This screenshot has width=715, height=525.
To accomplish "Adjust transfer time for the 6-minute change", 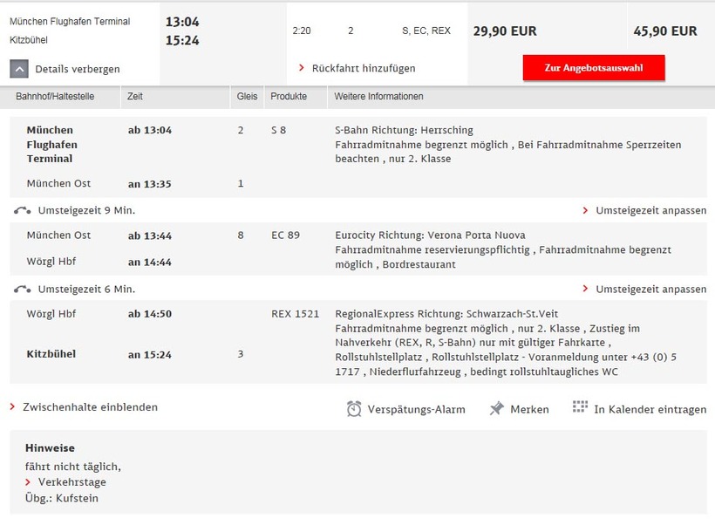I will 650,289.
